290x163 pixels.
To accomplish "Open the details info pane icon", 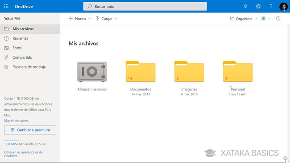I will click(x=278, y=18).
